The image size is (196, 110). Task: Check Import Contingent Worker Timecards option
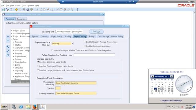point(52,50)
